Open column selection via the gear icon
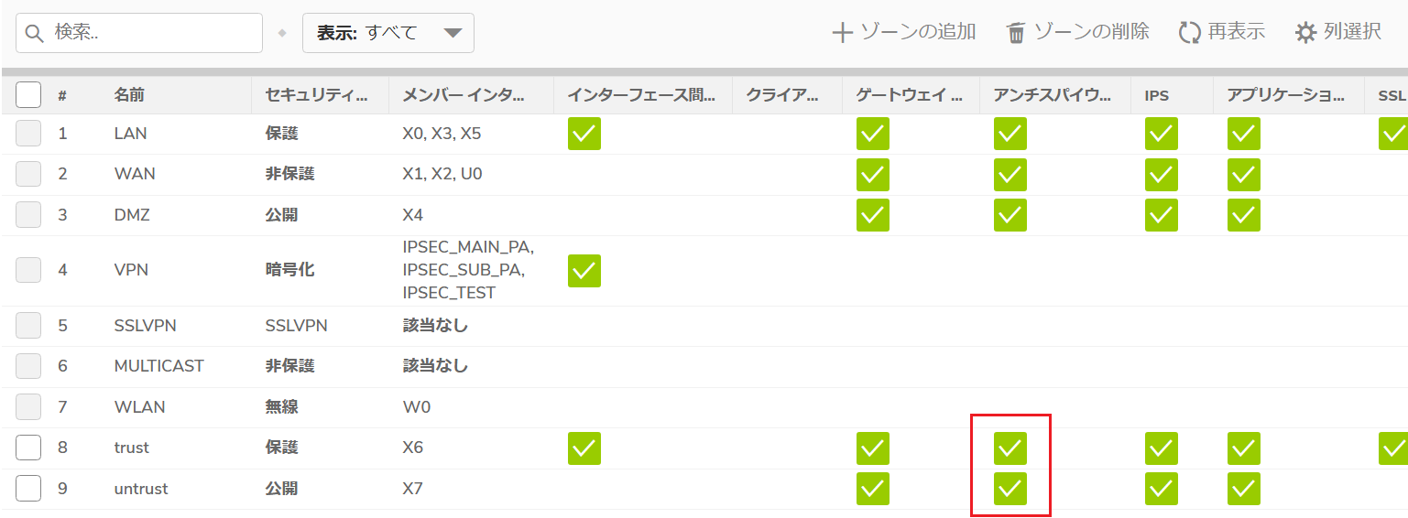This screenshot has width=1408, height=518. [1305, 33]
